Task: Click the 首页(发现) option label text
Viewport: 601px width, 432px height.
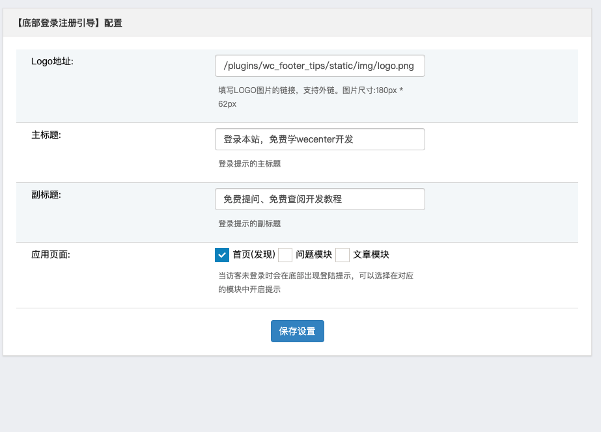Action: click(x=254, y=254)
